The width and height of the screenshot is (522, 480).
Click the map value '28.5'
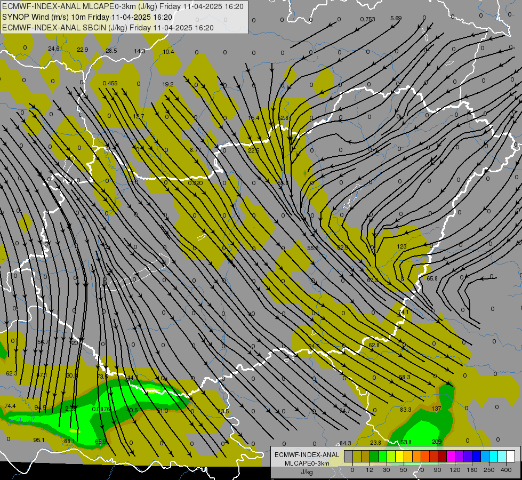coord(111,51)
